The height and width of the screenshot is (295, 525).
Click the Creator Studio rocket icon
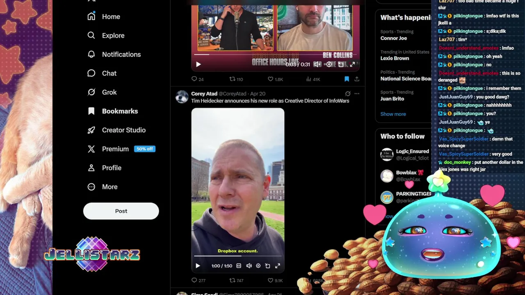[91, 130]
